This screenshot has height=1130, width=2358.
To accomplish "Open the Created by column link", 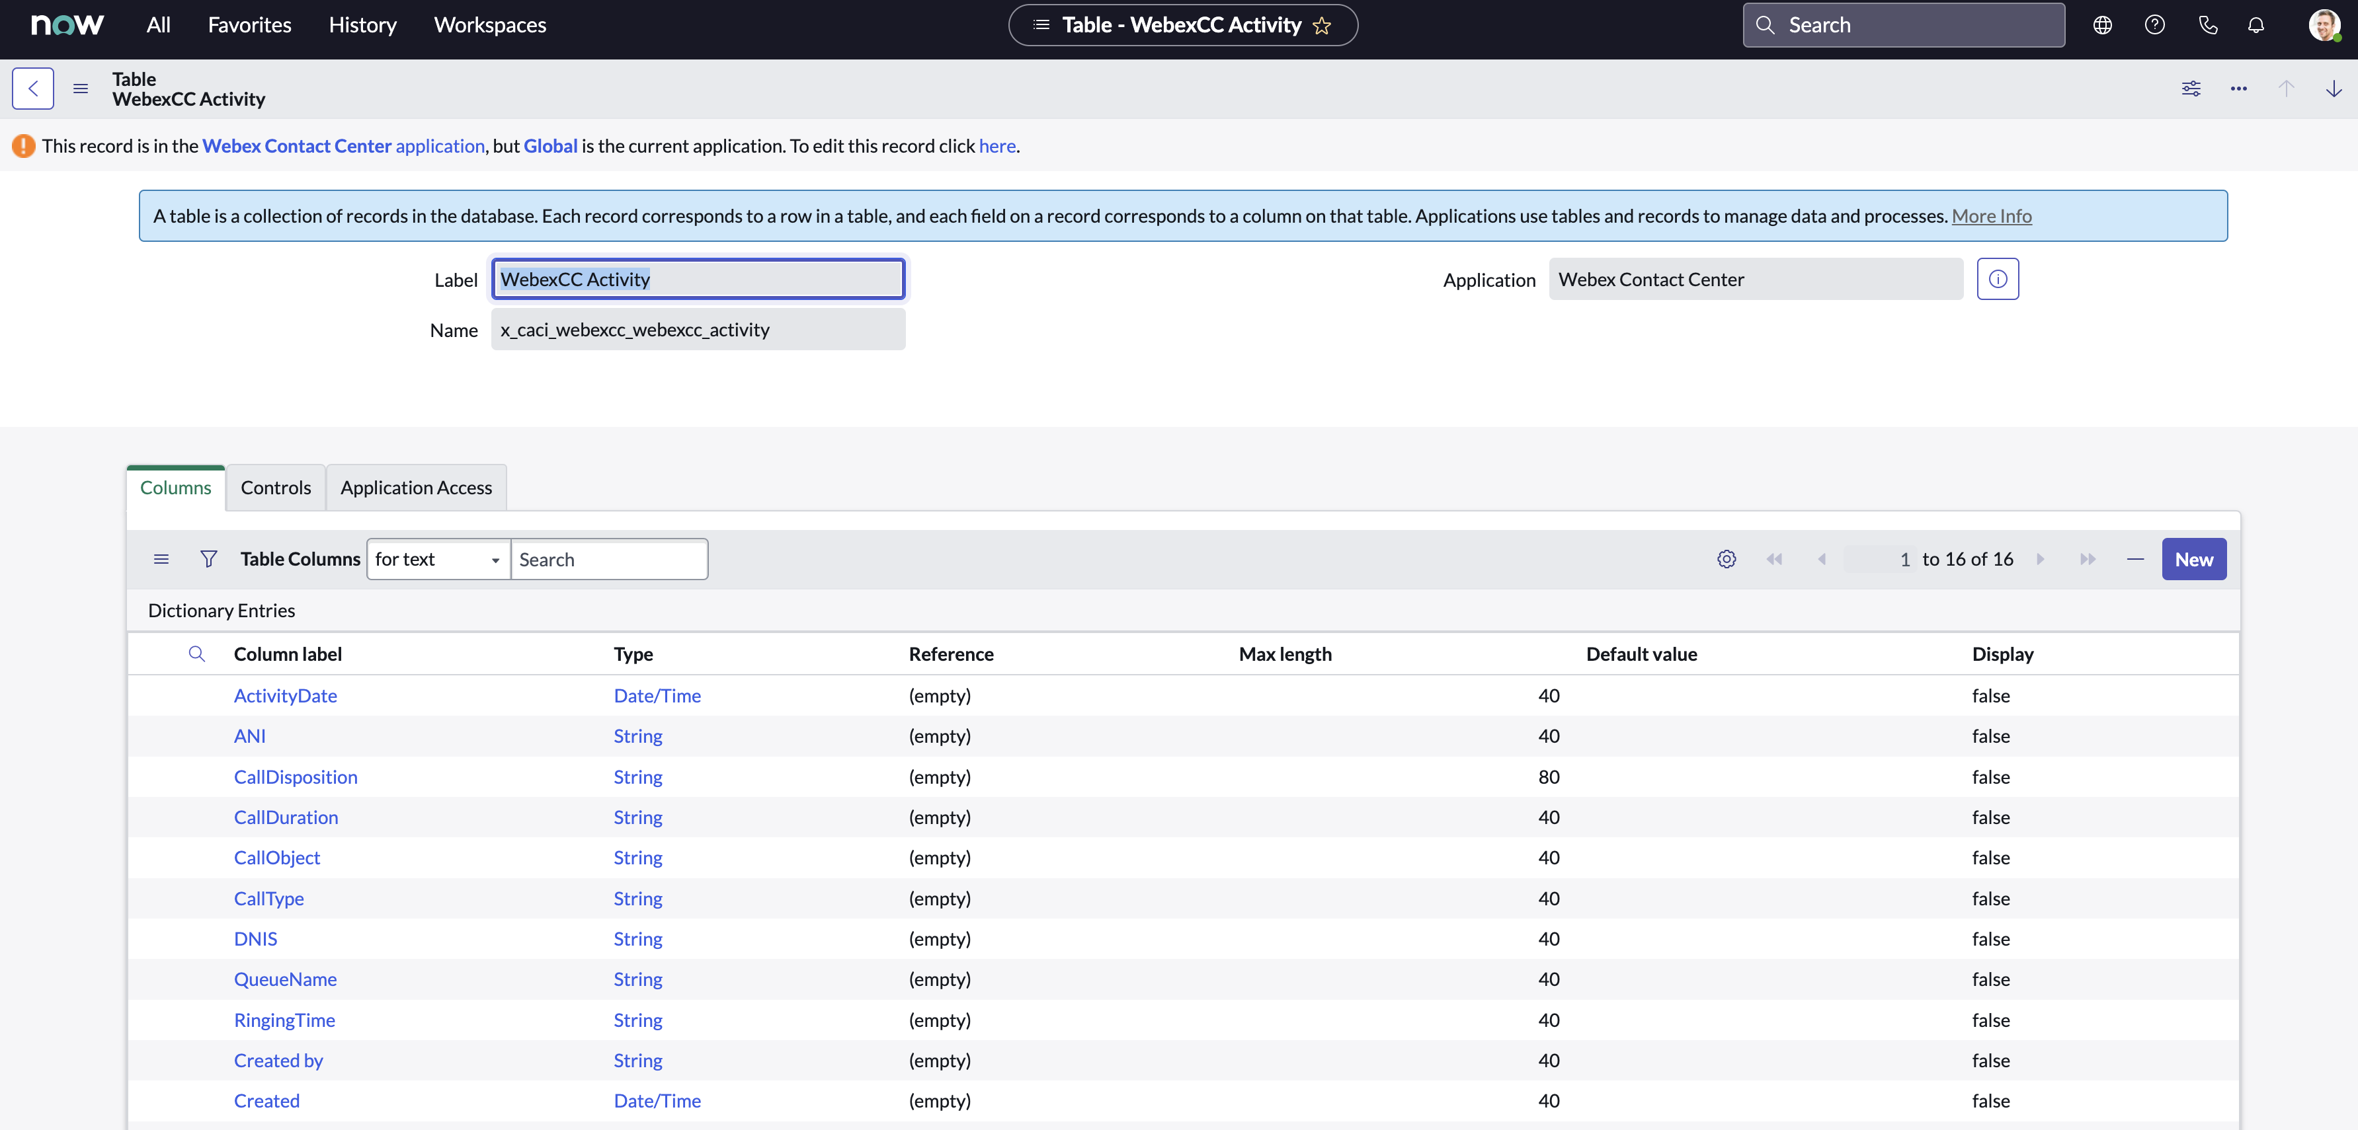I will [x=278, y=1061].
